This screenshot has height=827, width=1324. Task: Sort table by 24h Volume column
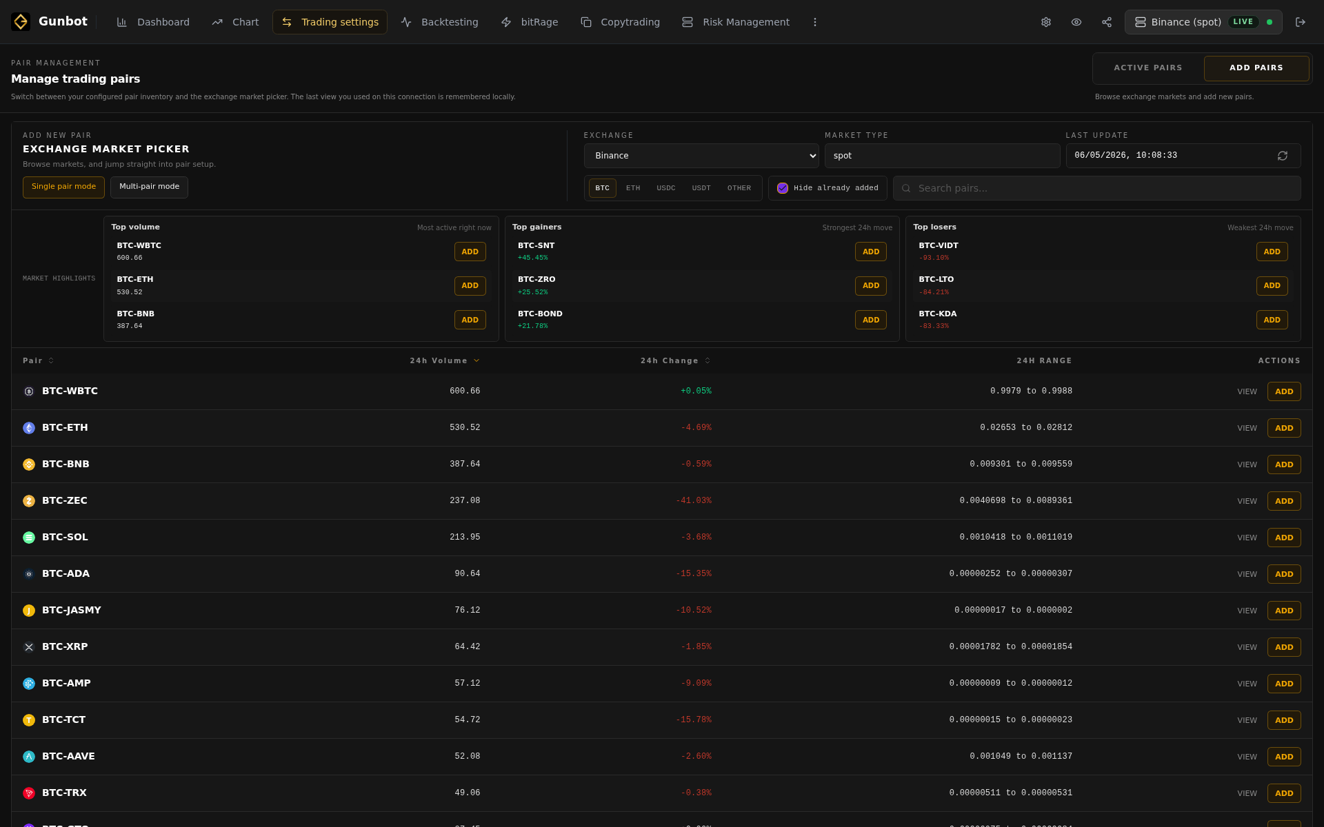click(445, 360)
